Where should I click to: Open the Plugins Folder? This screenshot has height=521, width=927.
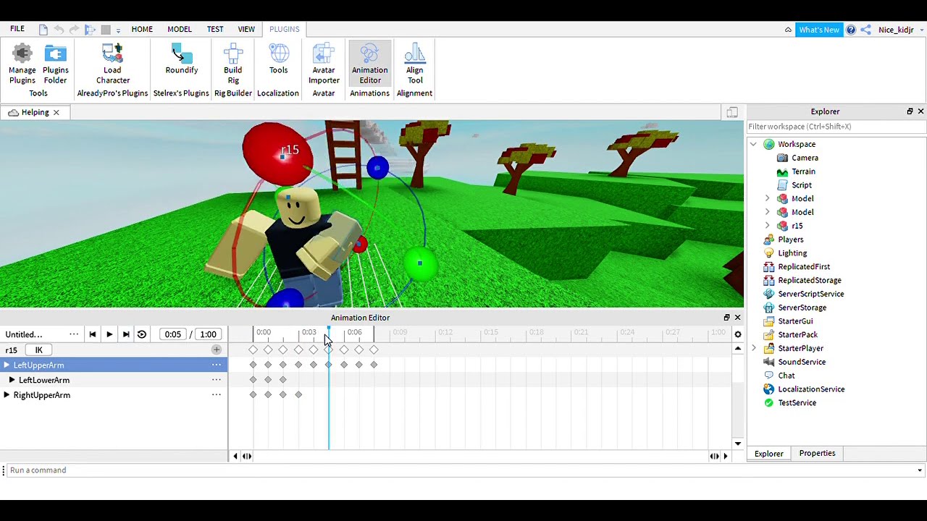pyautogui.click(x=55, y=64)
